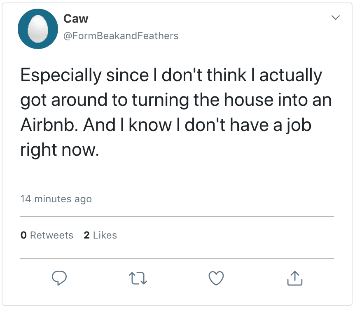Click the tweet line starting "Especially since"
This screenshot has width=355, height=309.
coord(171,76)
